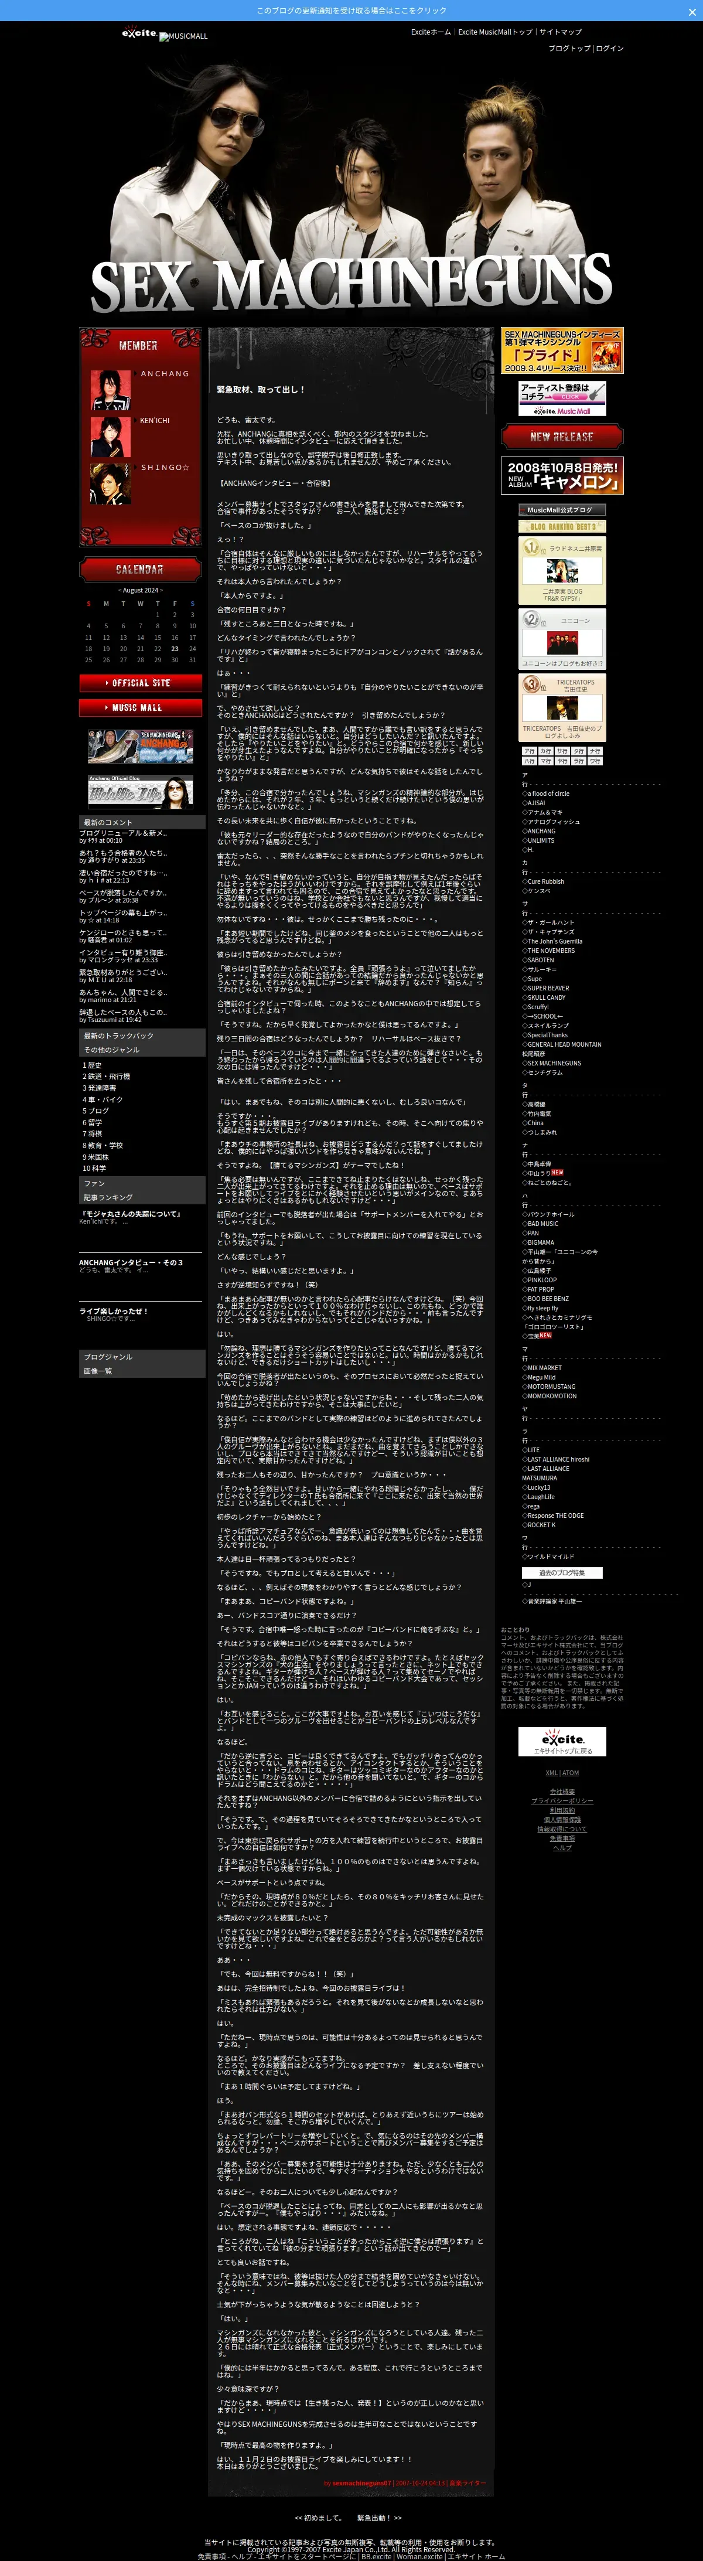This screenshot has height=2561, width=703.
Task: Jump to ナ行 artist index
Action: (595, 751)
